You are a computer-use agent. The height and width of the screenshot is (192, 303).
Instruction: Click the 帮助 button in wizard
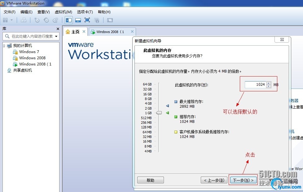150,180
